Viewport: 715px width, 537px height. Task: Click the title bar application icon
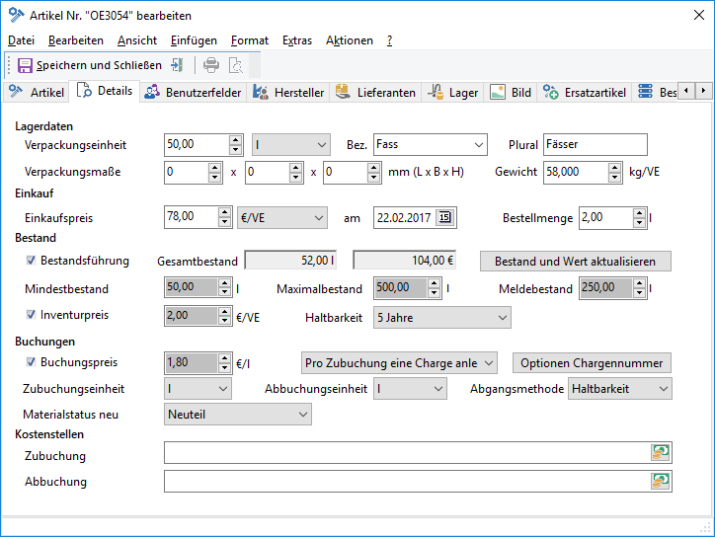pos(17,15)
